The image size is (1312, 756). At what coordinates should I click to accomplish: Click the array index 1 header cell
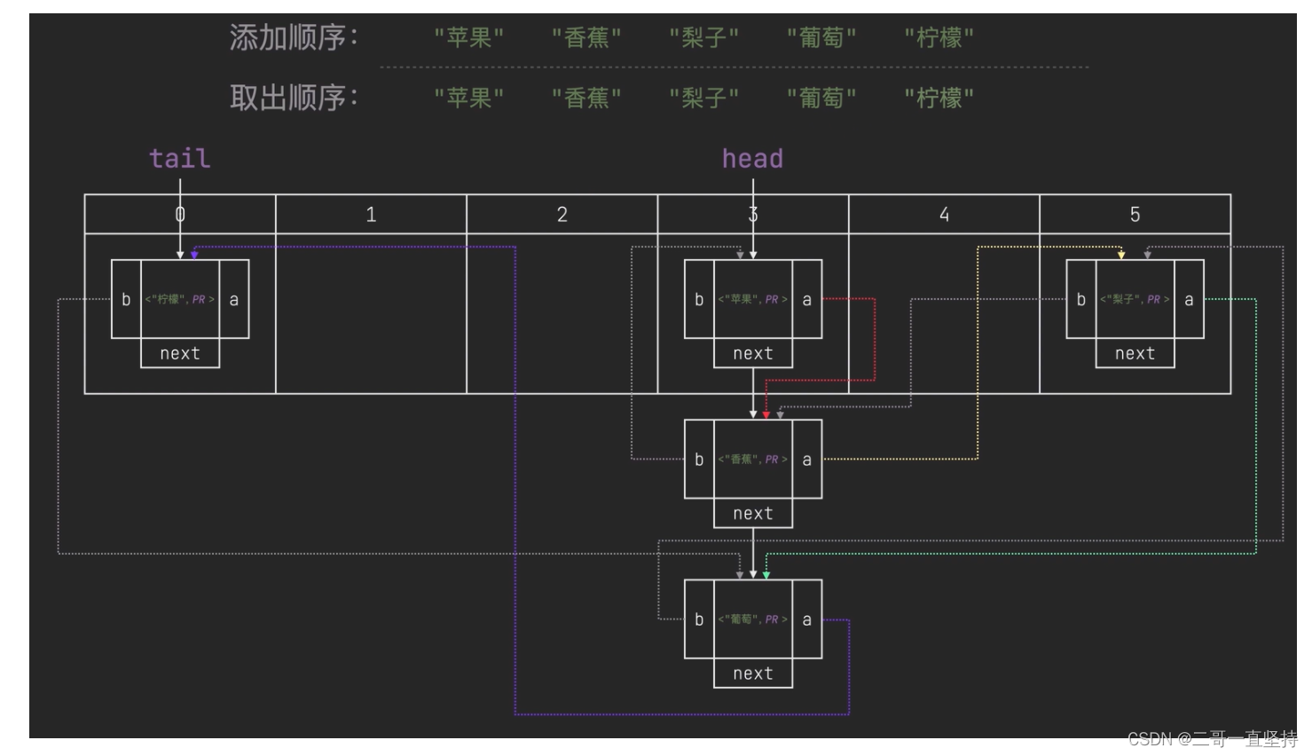[x=371, y=214]
